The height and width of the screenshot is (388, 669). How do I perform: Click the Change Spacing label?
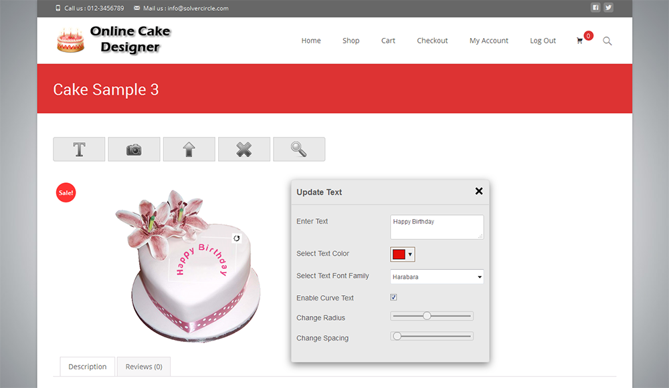pyautogui.click(x=322, y=338)
